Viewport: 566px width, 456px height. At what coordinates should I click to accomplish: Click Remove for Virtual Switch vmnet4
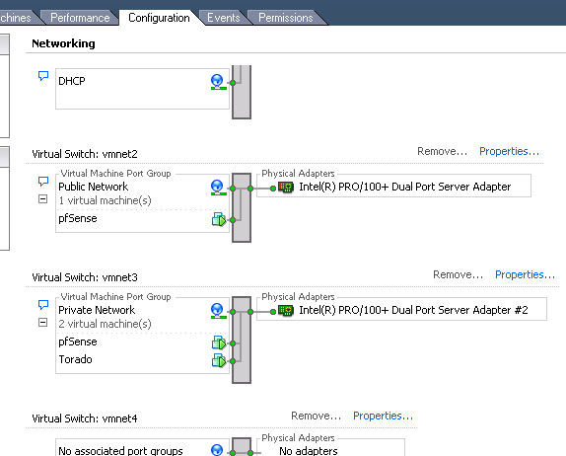coord(316,416)
